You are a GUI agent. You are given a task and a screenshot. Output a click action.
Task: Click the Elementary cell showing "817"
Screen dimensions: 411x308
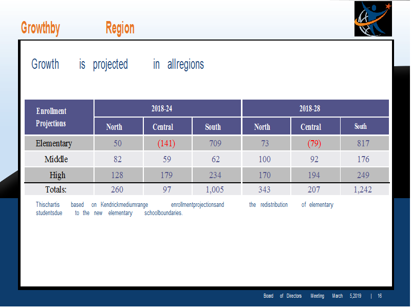(365, 143)
